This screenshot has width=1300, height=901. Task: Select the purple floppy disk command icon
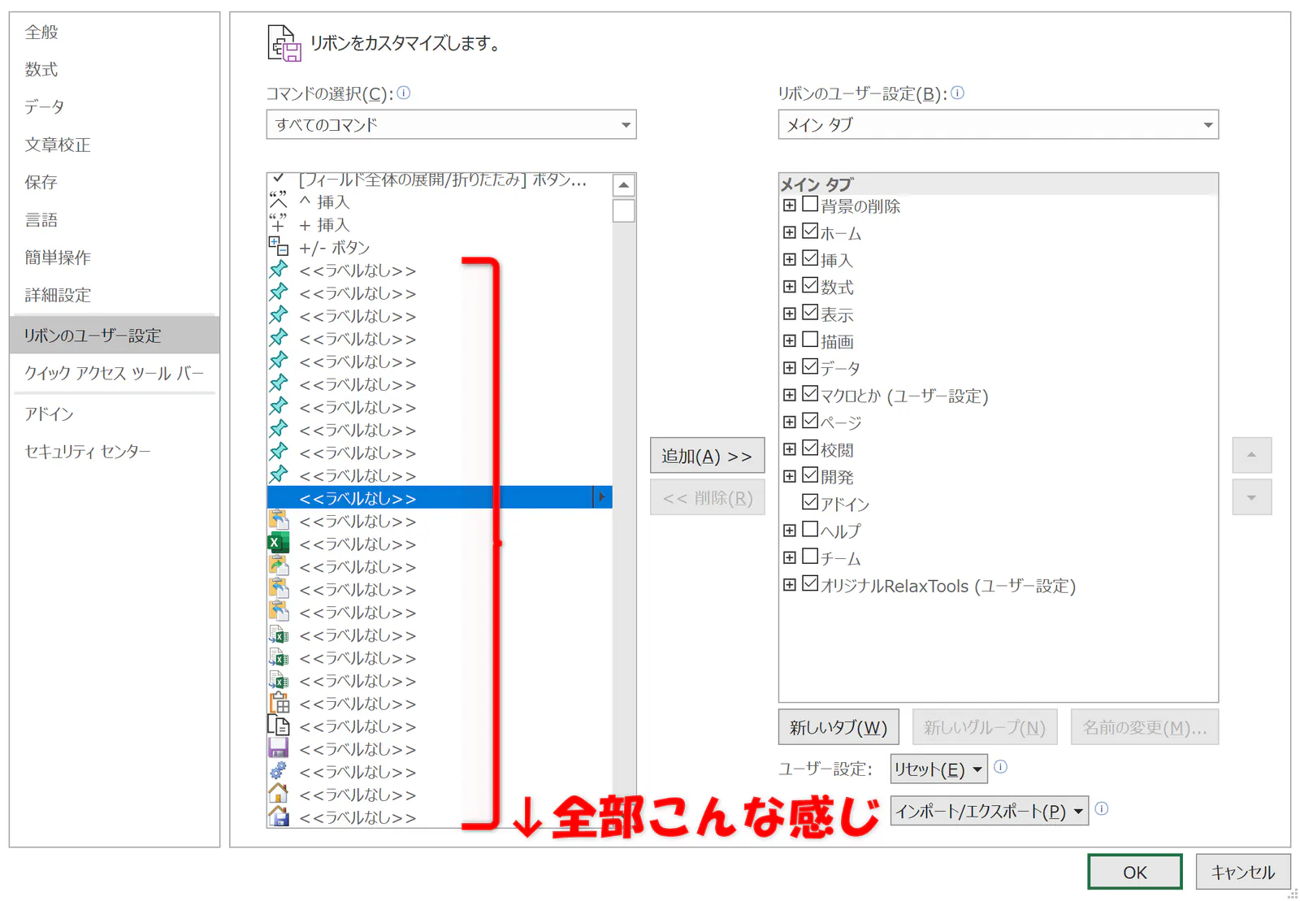(x=278, y=747)
